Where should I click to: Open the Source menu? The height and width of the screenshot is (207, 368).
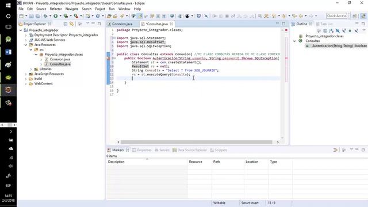click(x=41, y=9)
